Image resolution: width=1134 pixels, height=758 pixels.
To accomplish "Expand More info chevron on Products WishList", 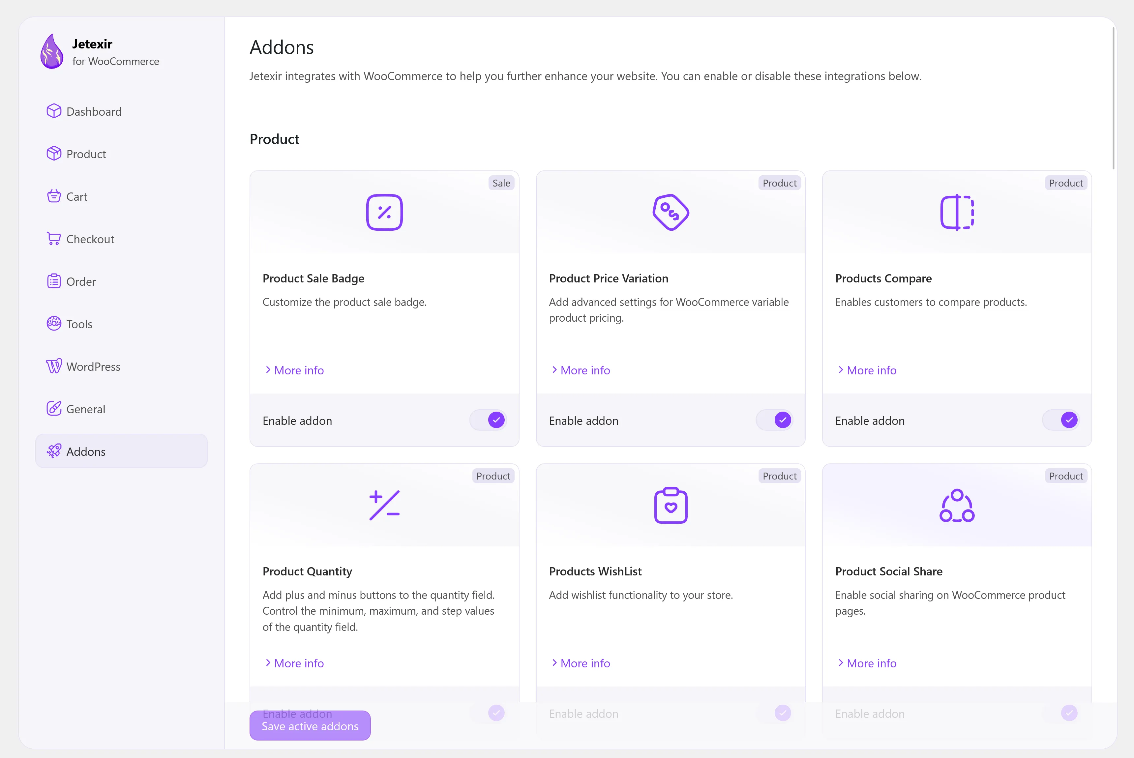I will pos(554,663).
